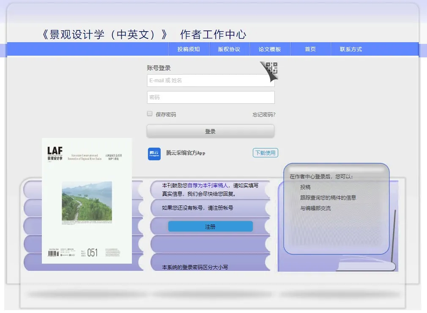Image resolution: width=427 pixels, height=313 pixels.
Task: Click the 下载使用 button
Action: tap(265, 153)
